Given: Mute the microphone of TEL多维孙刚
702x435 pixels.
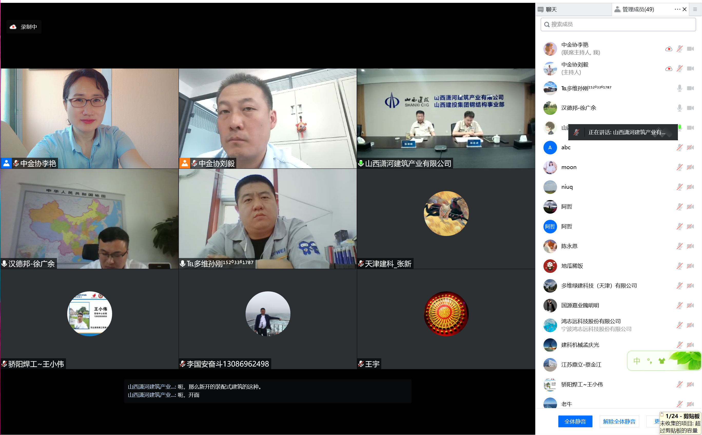Looking at the screenshot, I should point(679,88).
